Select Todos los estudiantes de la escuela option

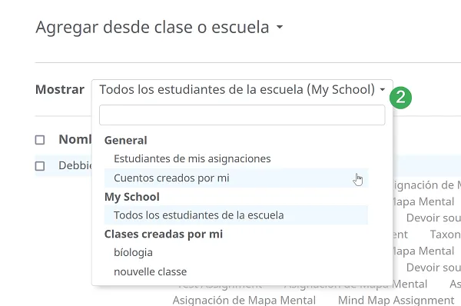[236, 215]
